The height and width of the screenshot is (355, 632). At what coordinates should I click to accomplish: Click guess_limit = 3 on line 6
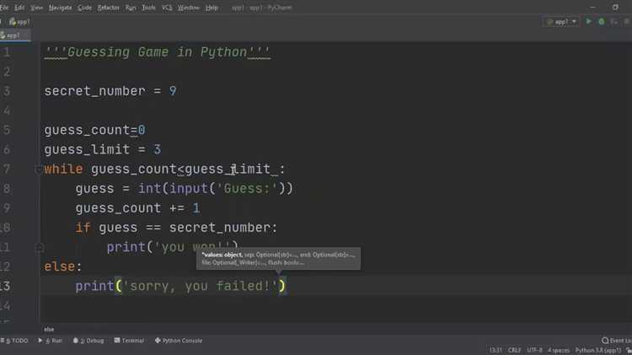click(x=103, y=149)
